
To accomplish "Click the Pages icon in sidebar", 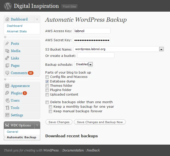I will (7, 65).
